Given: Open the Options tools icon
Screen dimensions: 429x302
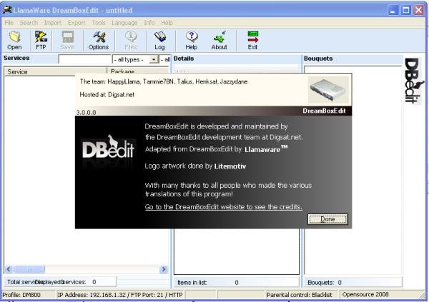Looking at the screenshot, I should (x=99, y=41).
